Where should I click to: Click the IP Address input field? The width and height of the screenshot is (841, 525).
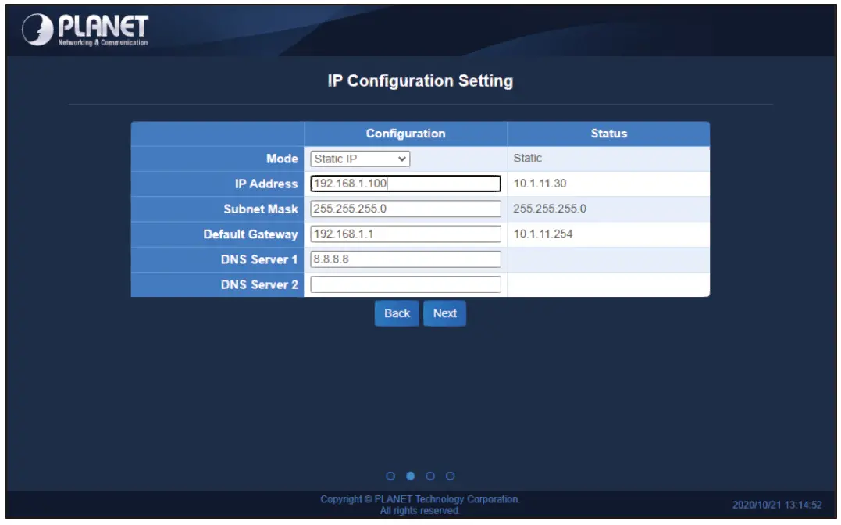pos(406,183)
